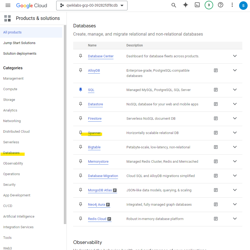Click the Products & solutions grid icon
This screenshot has width=250, height=250.
point(7,18)
